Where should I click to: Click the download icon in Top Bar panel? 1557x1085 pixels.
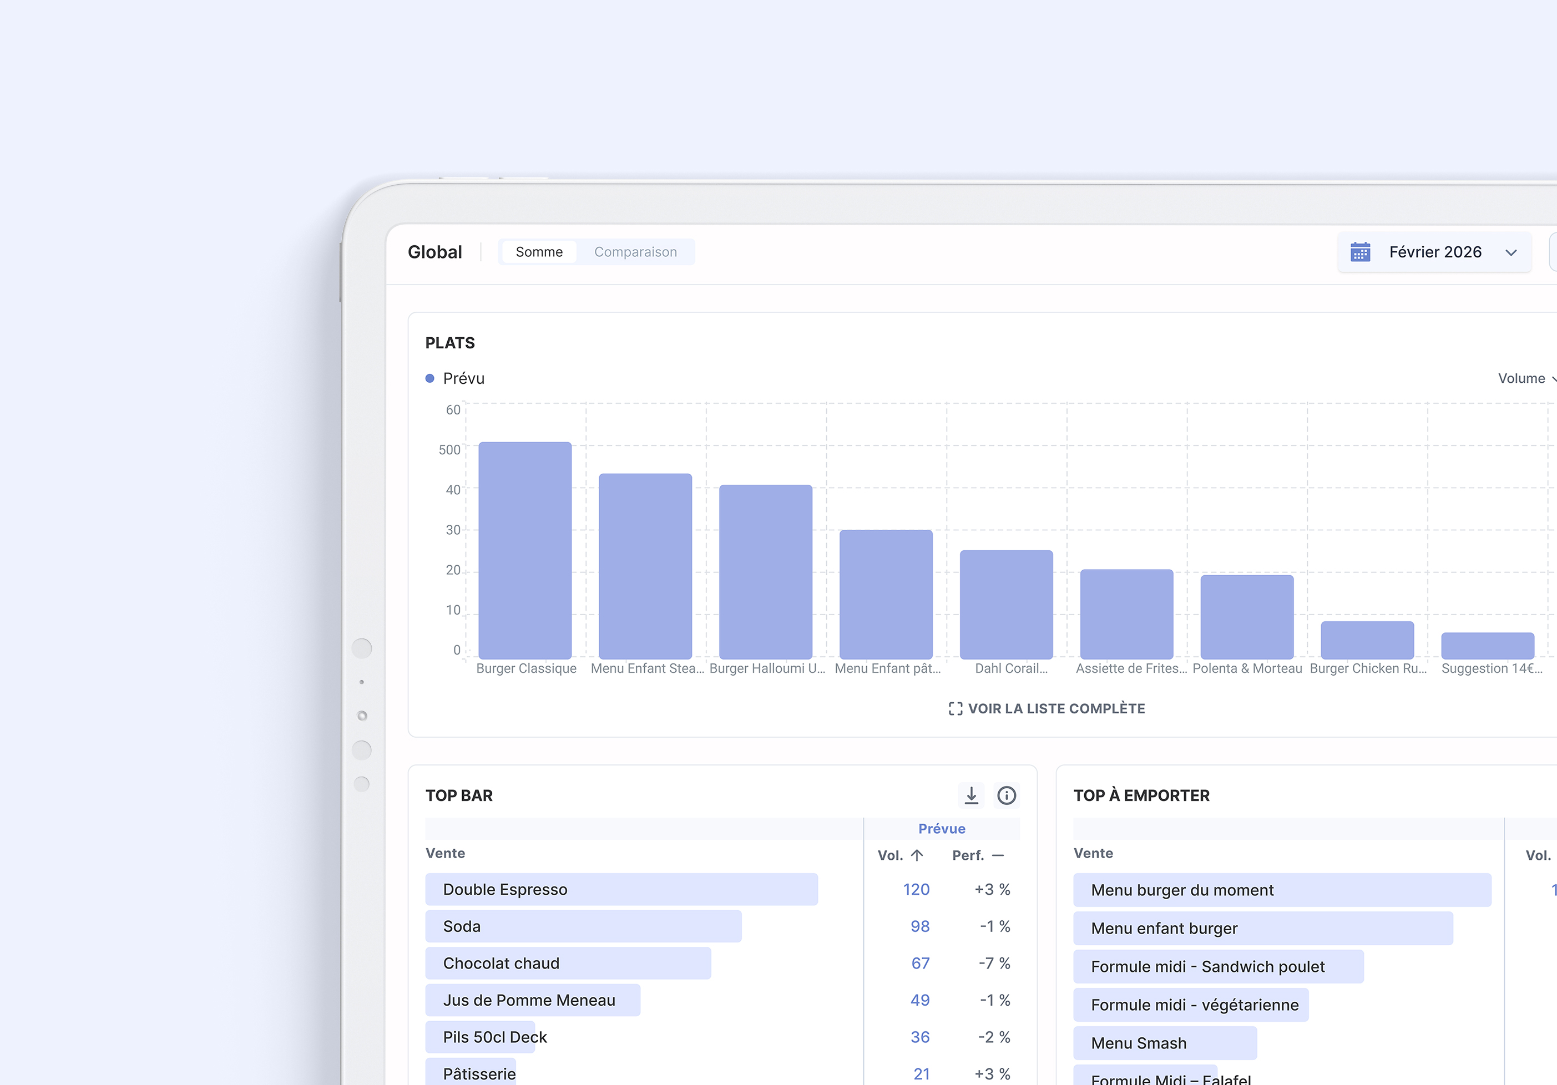tap(971, 795)
